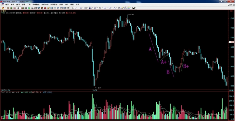
Task: Select the ellipse drawing tool
Action: (110, 8)
